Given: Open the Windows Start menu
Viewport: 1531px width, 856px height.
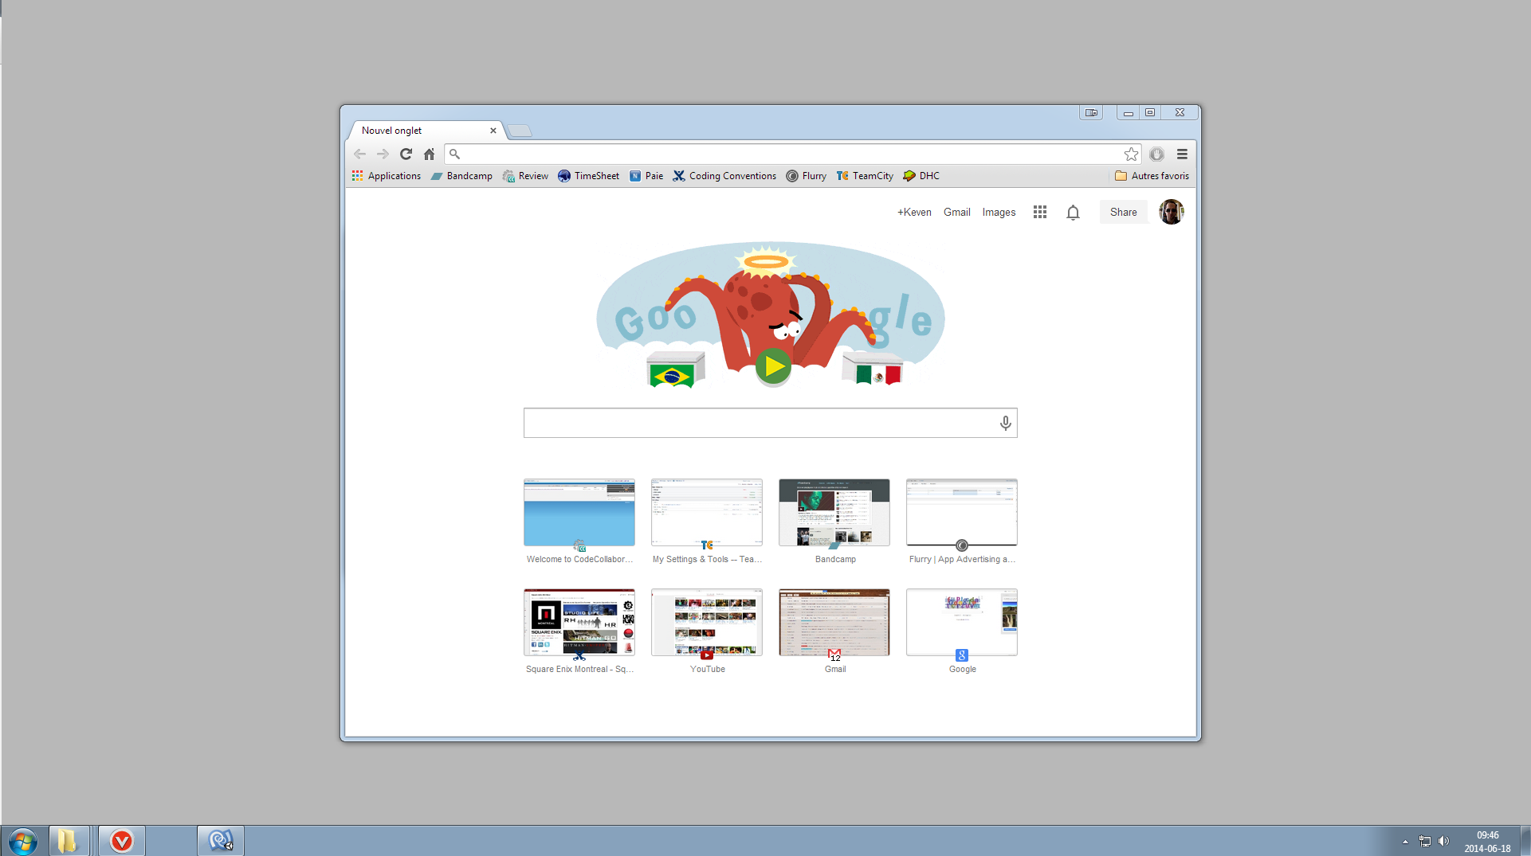Looking at the screenshot, I should tap(22, 841).
